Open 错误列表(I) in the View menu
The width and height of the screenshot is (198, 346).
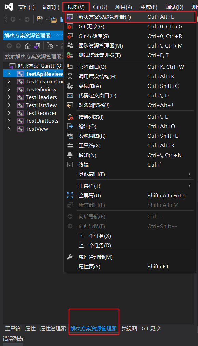(129, 117)
